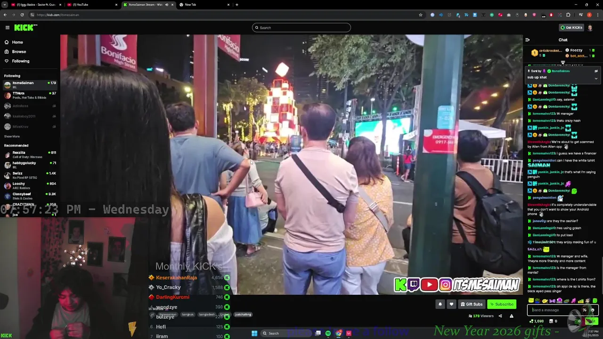Open Swizz recommended channel

pos(30,175)
